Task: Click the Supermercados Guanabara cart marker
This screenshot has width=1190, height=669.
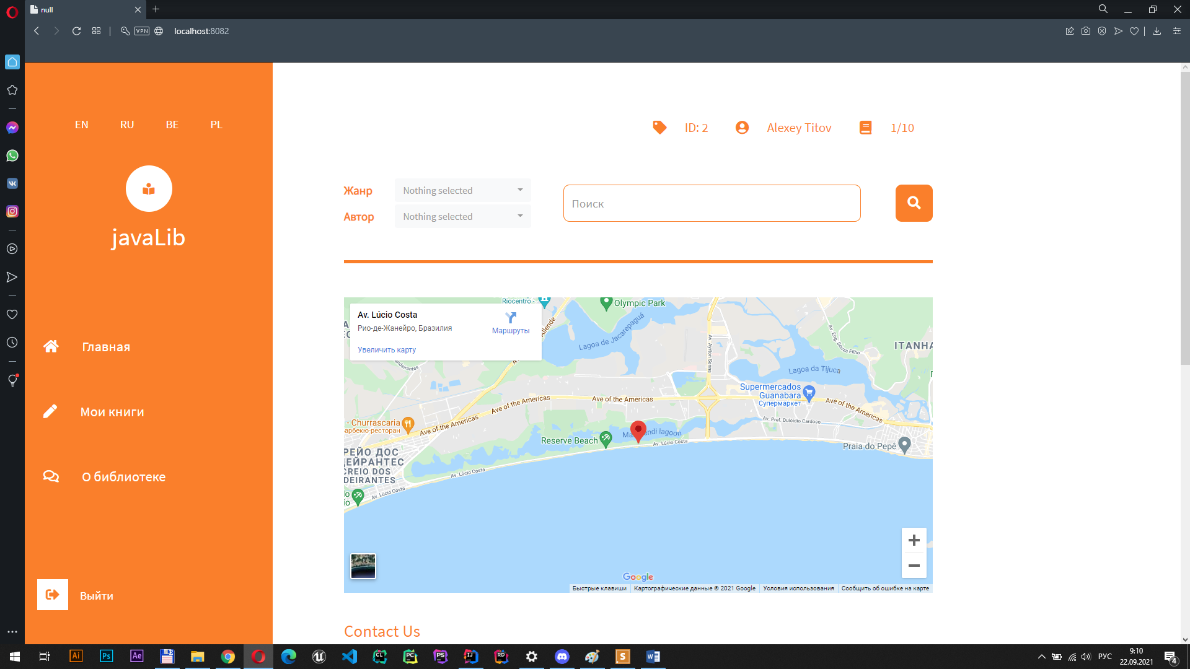Action: [x=809, y=392]
